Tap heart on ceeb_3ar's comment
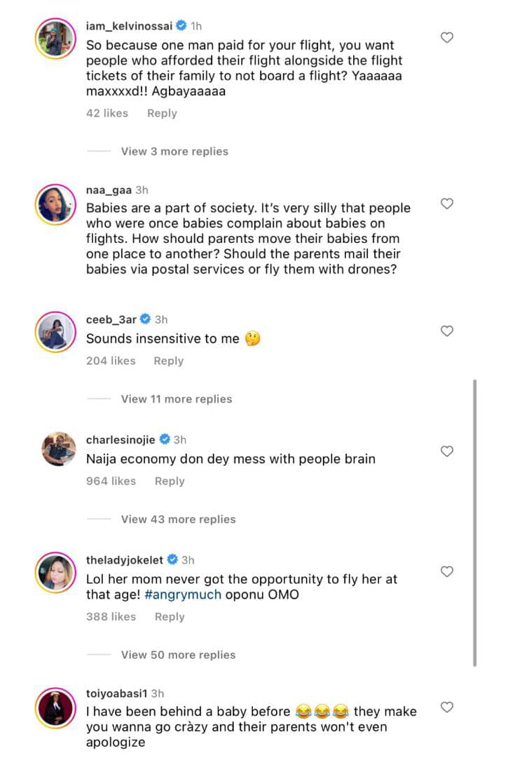This screenshot has width=508, height=758. tap(446, 331)
